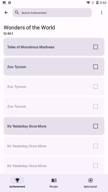Tap the Wi-Fi status icon
The width and height of the screenshot is (108, 192).
88,3
